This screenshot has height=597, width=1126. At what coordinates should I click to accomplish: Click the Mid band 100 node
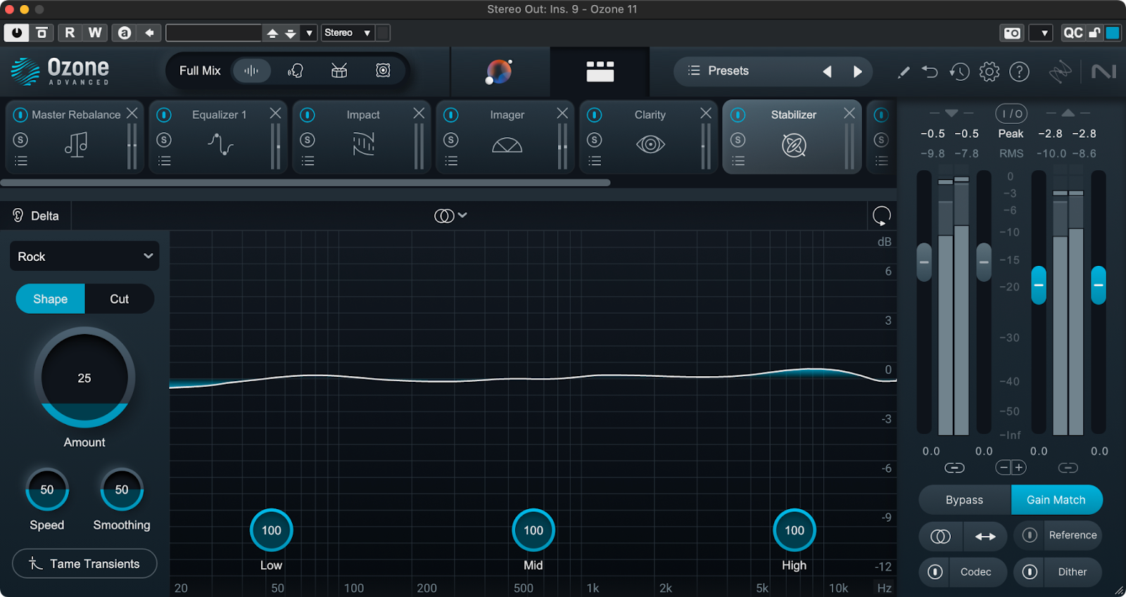(x=533, y=530)
